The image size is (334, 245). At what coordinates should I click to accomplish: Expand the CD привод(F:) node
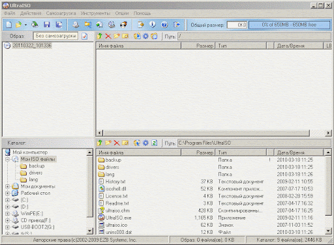click(7, 220)
